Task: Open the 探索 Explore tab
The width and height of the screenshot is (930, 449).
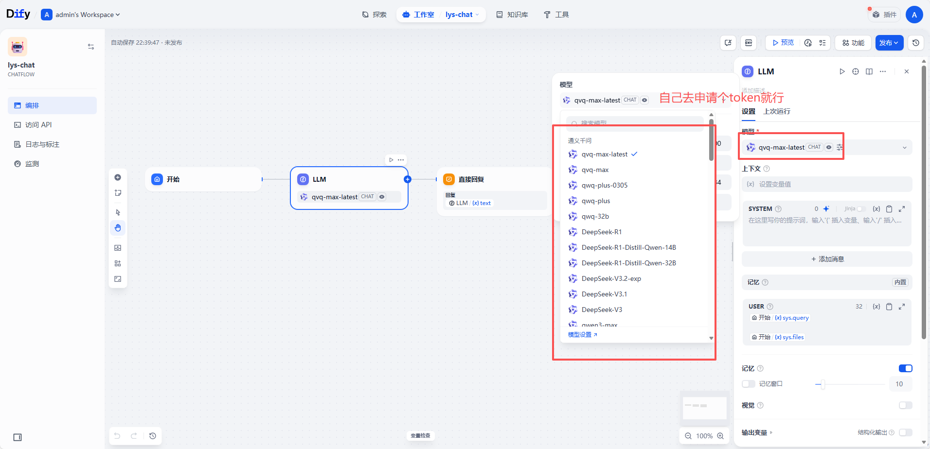Action: click(375, 15)
